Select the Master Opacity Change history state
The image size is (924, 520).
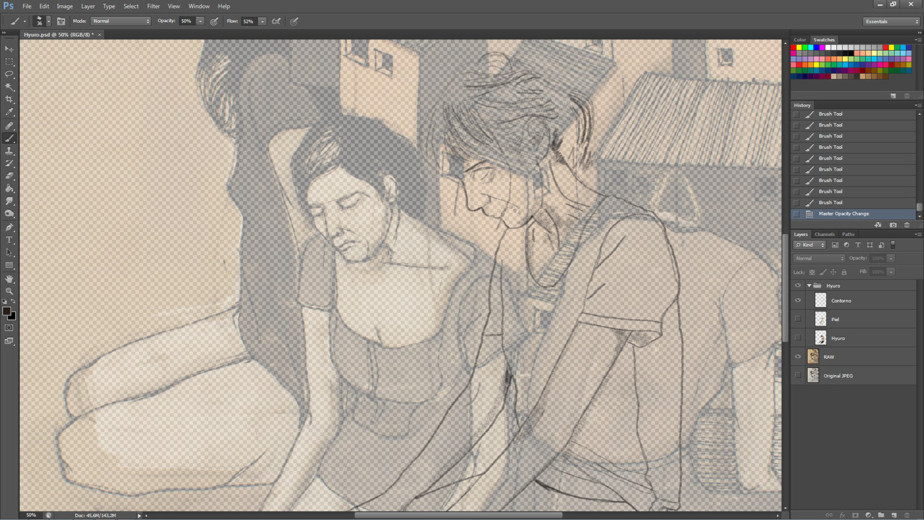click(x=854, y=214)
